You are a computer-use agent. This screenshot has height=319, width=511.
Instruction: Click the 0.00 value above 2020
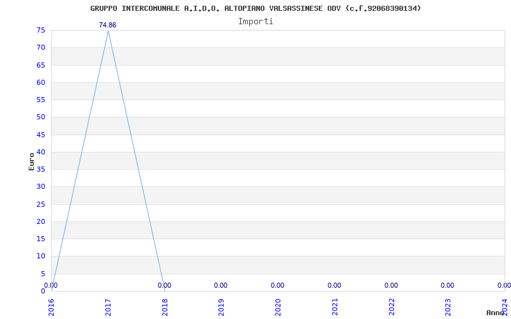pos(277,285)
